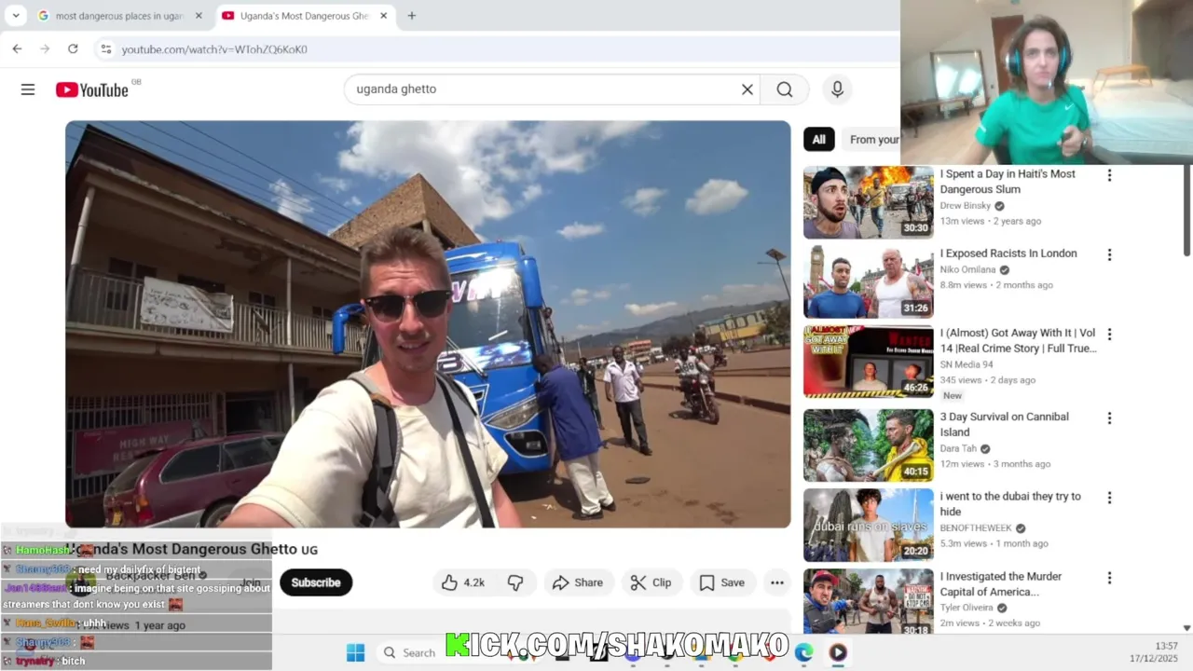Open 'I Exposed Racists In London' thumbnail
This screenshot has width=1193, height=671.
(869, 282)
